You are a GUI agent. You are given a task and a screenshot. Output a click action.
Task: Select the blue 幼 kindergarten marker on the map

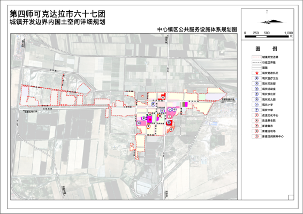(139, 123)
